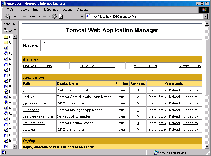Click favorites list scroll down arrow
The image size is (211, 156).
15,146
